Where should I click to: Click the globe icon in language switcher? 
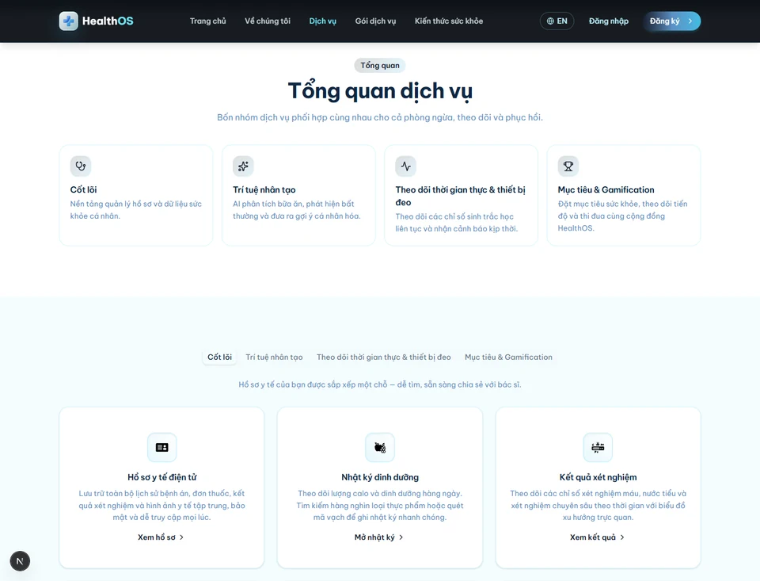click(x=550, y=21)
